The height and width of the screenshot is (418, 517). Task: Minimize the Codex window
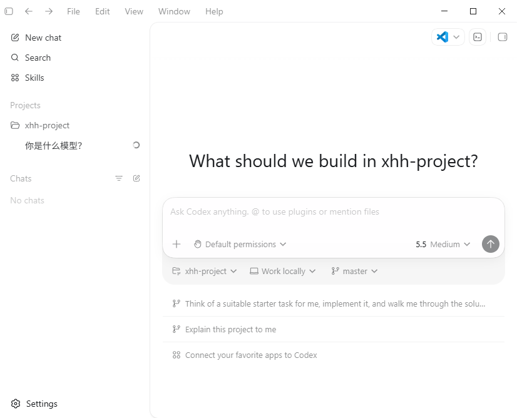click(444, 11)
